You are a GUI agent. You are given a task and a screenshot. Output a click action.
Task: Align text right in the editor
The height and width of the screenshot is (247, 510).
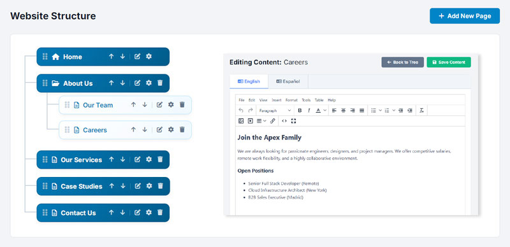tap(353, 111)
